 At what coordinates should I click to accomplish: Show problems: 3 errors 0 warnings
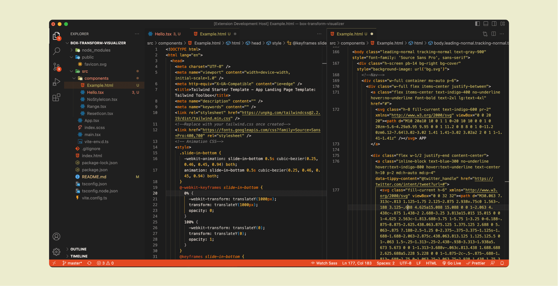click(x=105, y=263)
